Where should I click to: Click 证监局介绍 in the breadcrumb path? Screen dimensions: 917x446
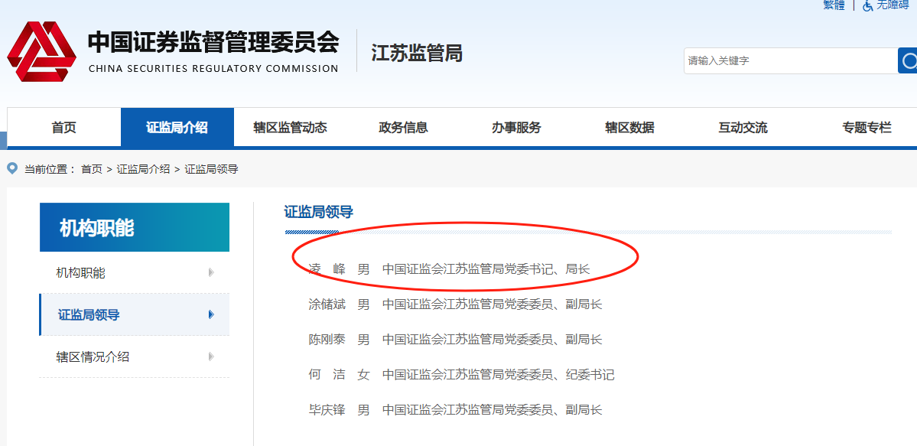(x=143, y=169)
